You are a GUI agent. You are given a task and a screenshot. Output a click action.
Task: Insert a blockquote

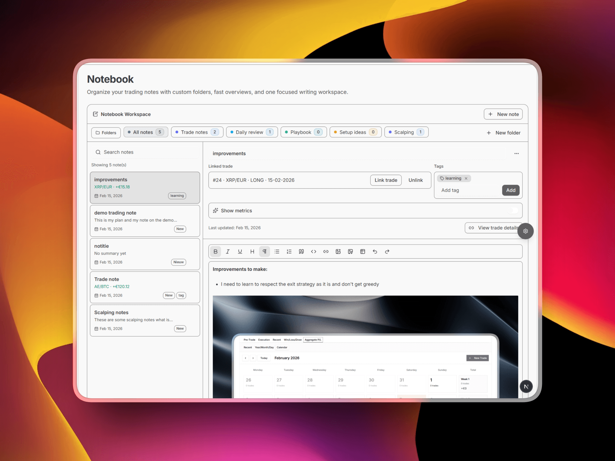(x=301, y=251)
